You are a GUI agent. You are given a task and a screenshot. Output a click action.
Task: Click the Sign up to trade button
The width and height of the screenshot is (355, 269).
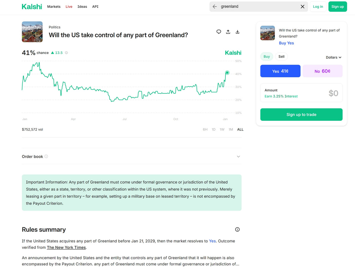tap(301, 115)
